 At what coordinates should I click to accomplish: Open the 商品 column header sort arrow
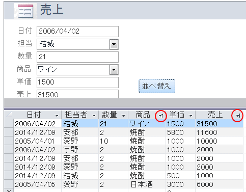(161, 116)
